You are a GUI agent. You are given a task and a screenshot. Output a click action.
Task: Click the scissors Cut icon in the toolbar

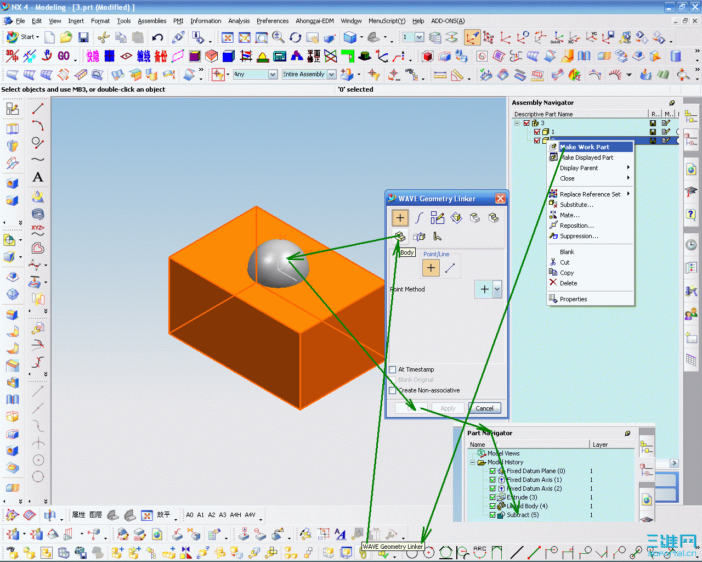103,37
